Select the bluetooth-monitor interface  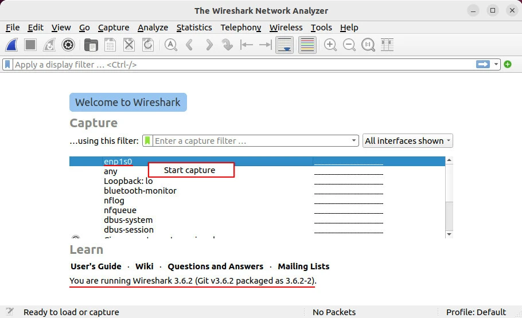(258, 191)
